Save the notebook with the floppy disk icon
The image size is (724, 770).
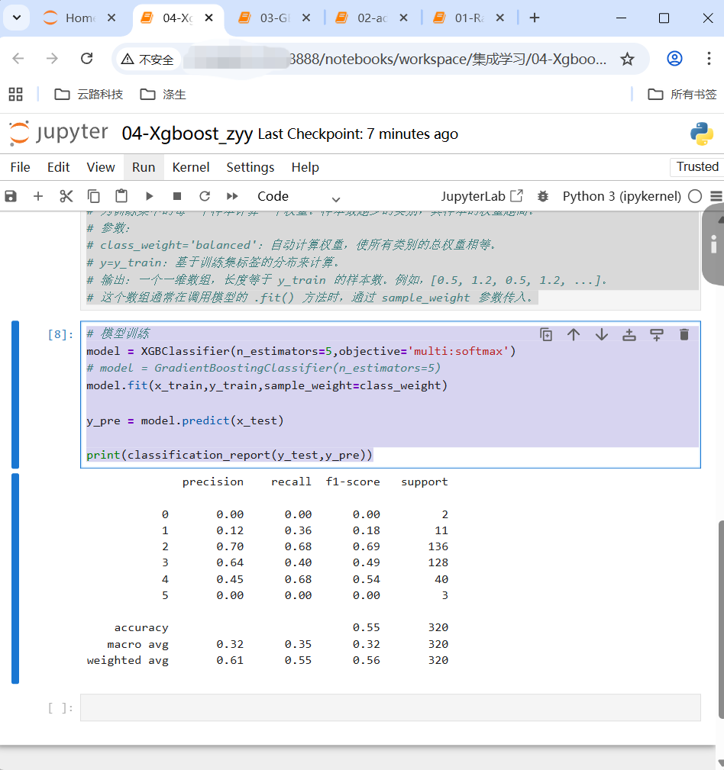tap(11, 196)
